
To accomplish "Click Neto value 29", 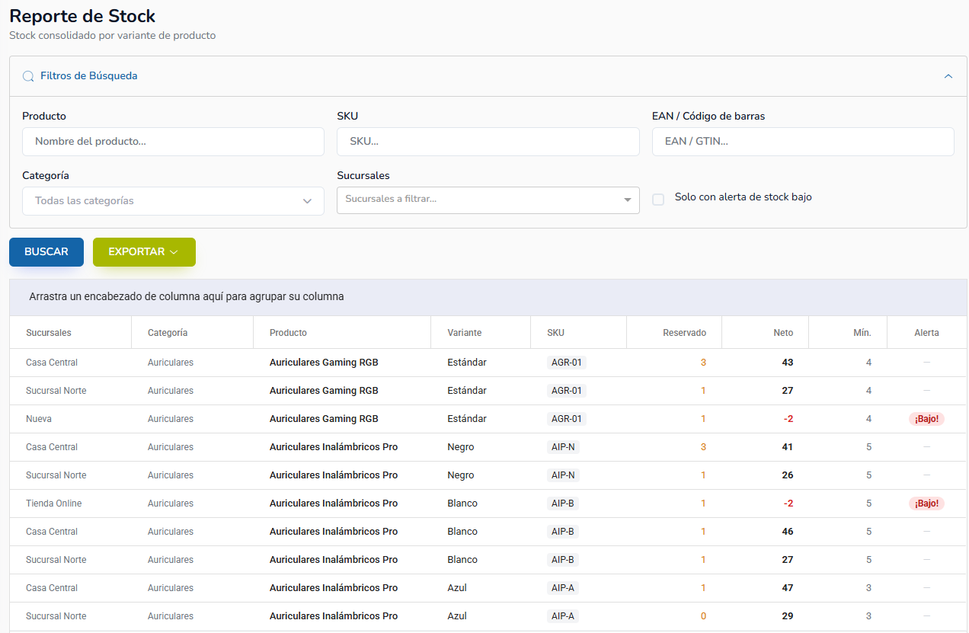I will pos(788,616).
